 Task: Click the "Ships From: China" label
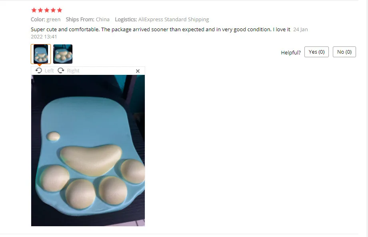pos(88,19)
